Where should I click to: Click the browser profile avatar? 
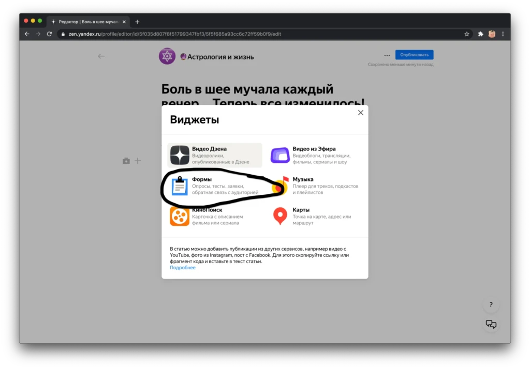pyautogui.click(x=492, y=34)
